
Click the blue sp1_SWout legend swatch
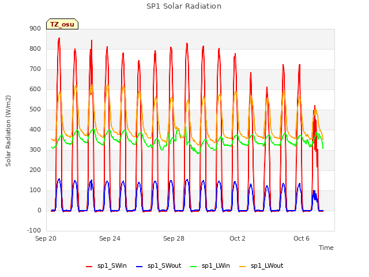click(x=139, y=267)
